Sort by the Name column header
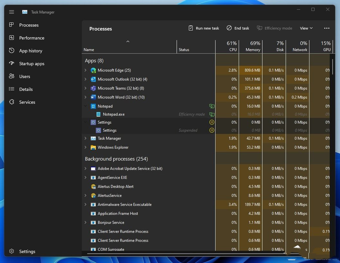The height and width of the screenshot is (263, 340). pos(129,47)
